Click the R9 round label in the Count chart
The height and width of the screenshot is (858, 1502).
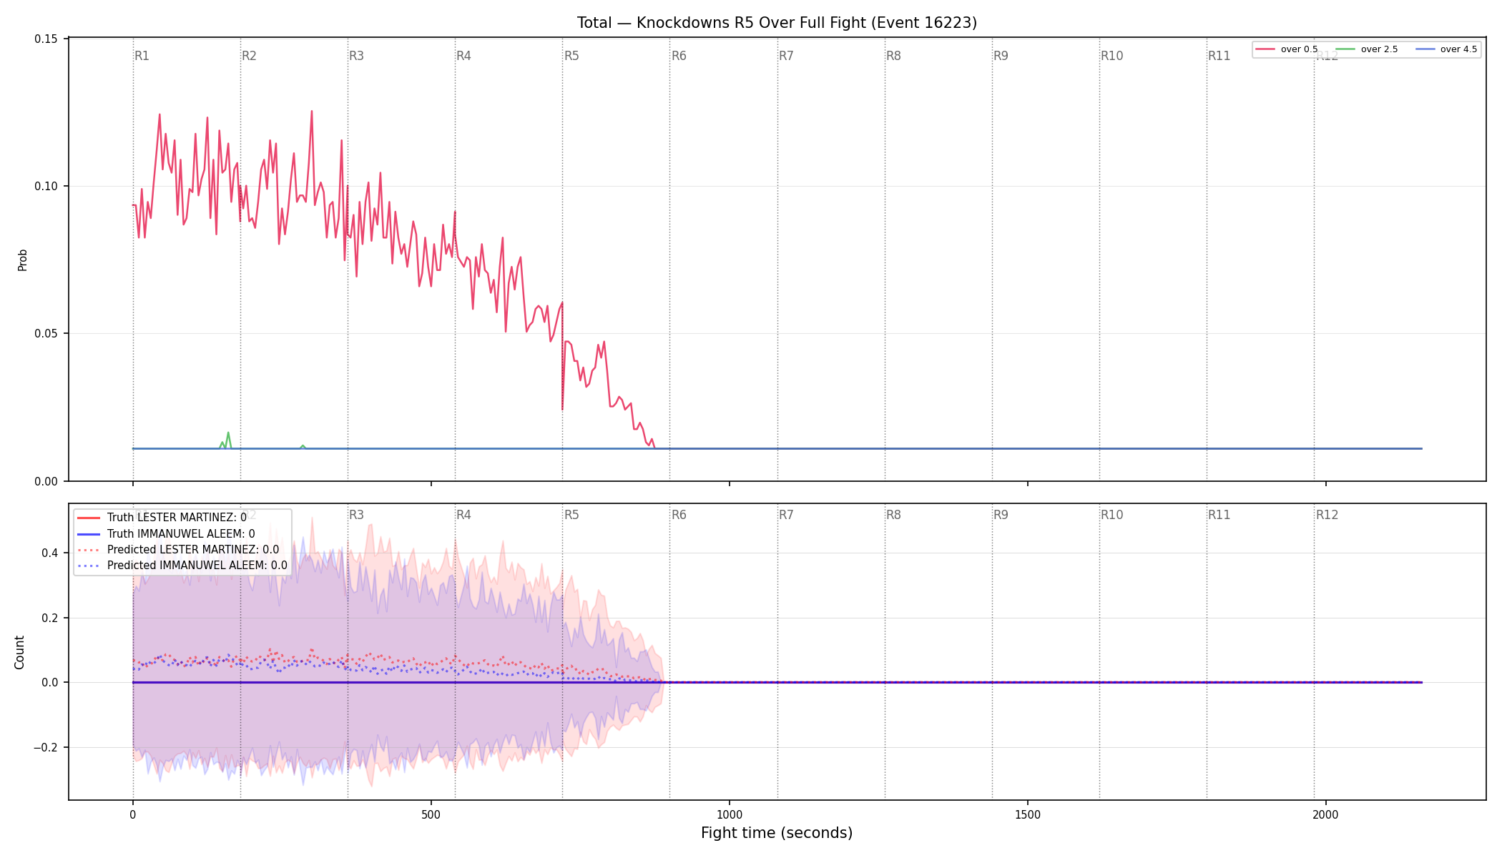click(1001, 515)
